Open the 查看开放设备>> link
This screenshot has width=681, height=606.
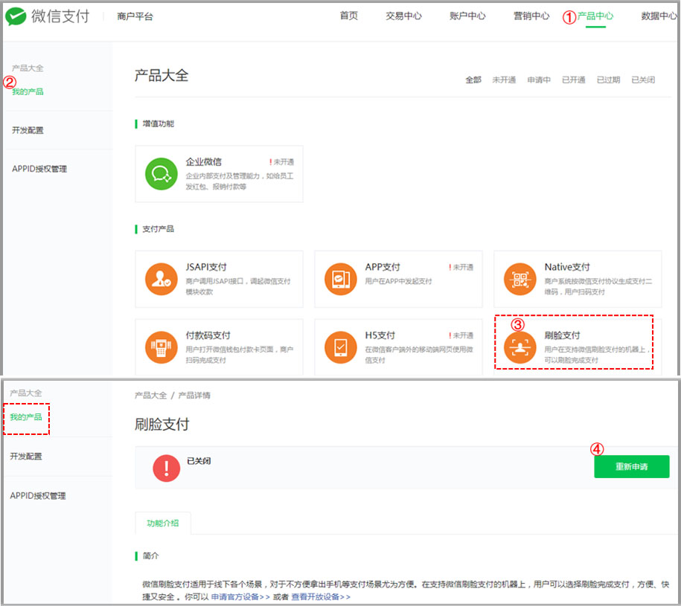tap(321, 597)
